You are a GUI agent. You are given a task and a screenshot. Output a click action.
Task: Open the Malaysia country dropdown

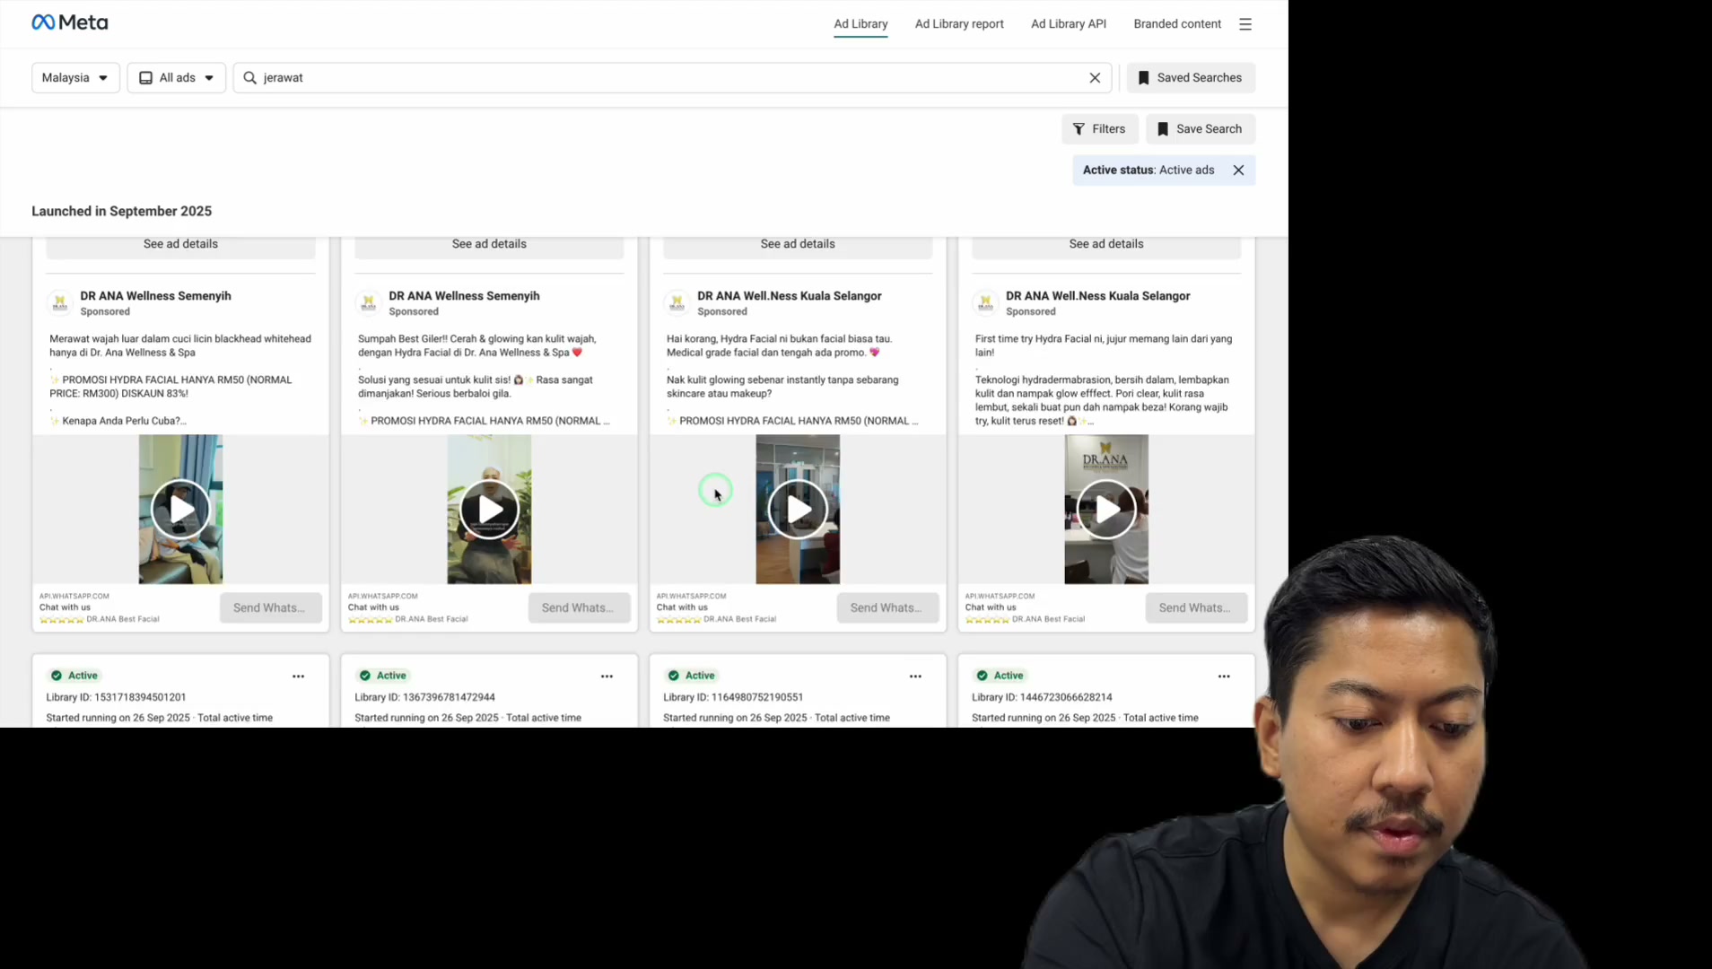[75, 78]
